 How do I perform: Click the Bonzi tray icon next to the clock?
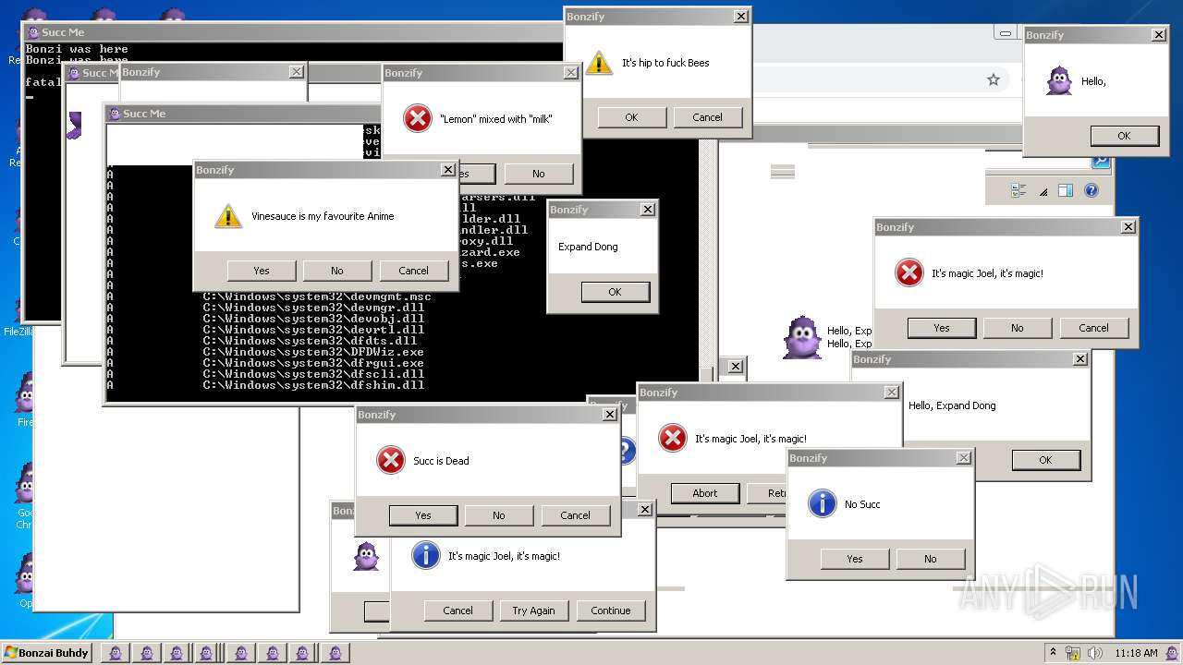tap(1171, 653)
